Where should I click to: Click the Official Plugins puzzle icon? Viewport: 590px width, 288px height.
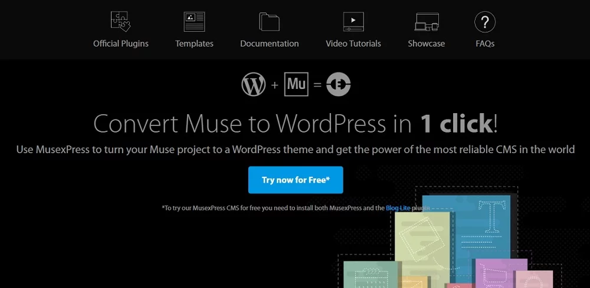pos(121,21)
